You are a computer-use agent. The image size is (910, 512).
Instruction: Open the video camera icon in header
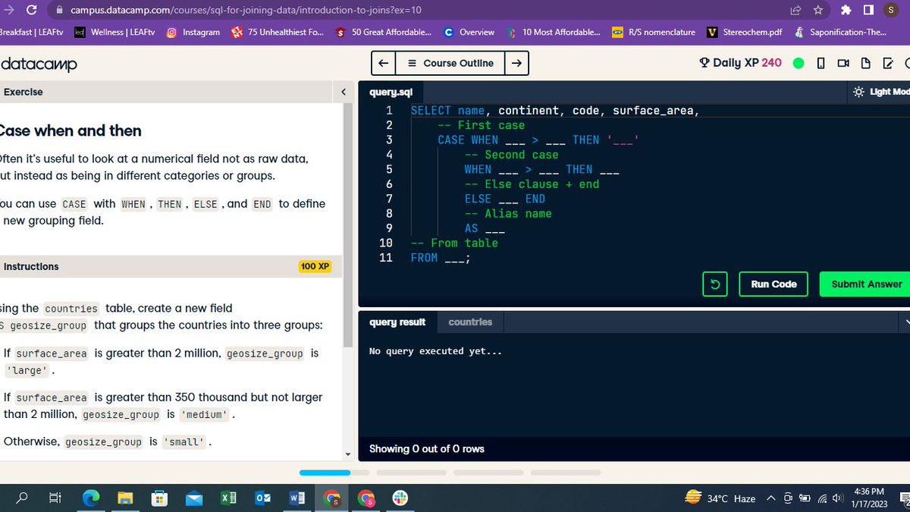tap(843, 63)
